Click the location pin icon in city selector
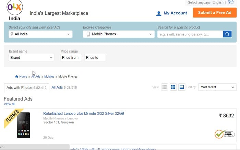The width and height of the screenshot is (240, 150). point(12,34)
